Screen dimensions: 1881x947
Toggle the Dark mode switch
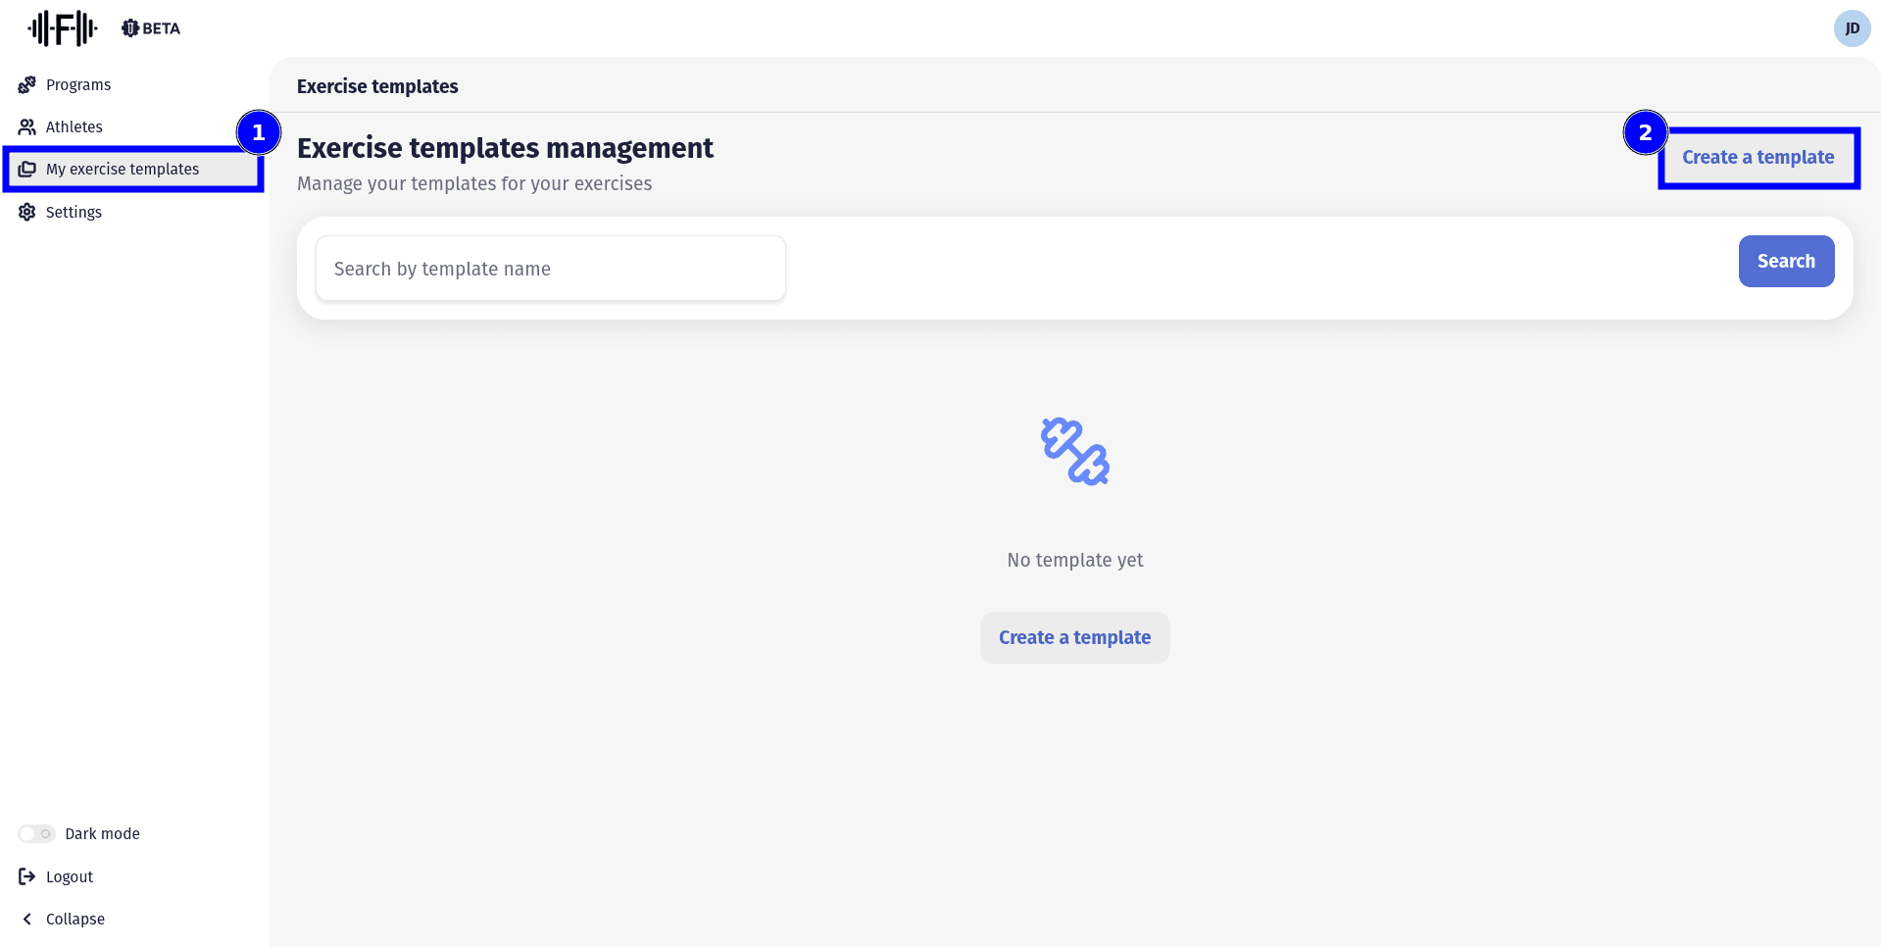(x=37, y=833)
